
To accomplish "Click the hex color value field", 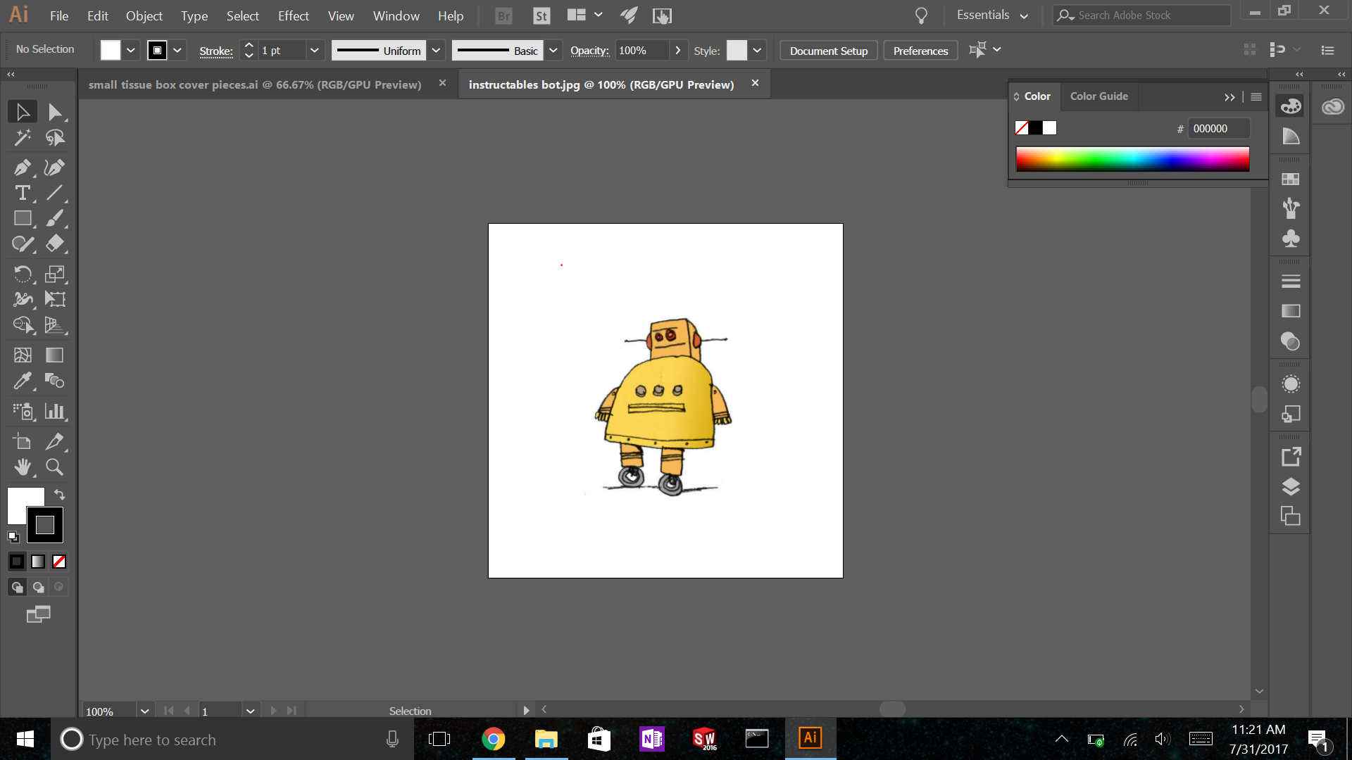I will point(1219,129).
